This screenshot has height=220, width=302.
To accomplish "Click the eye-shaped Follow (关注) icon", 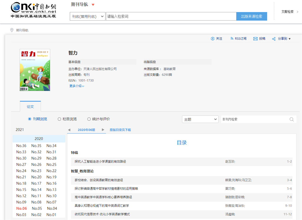I will click(213, 39).
